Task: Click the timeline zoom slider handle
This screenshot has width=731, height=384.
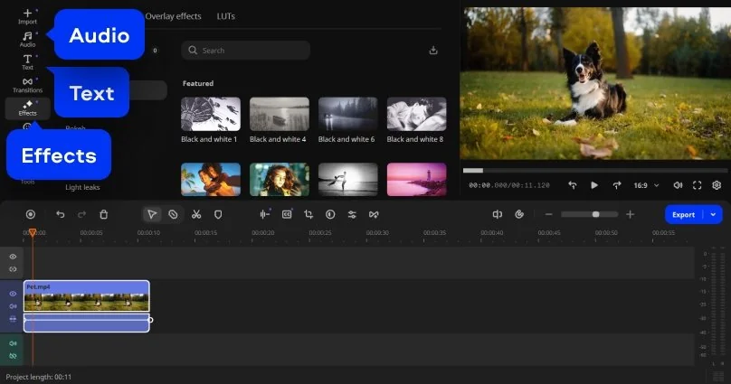Action: tap(595, 214)
